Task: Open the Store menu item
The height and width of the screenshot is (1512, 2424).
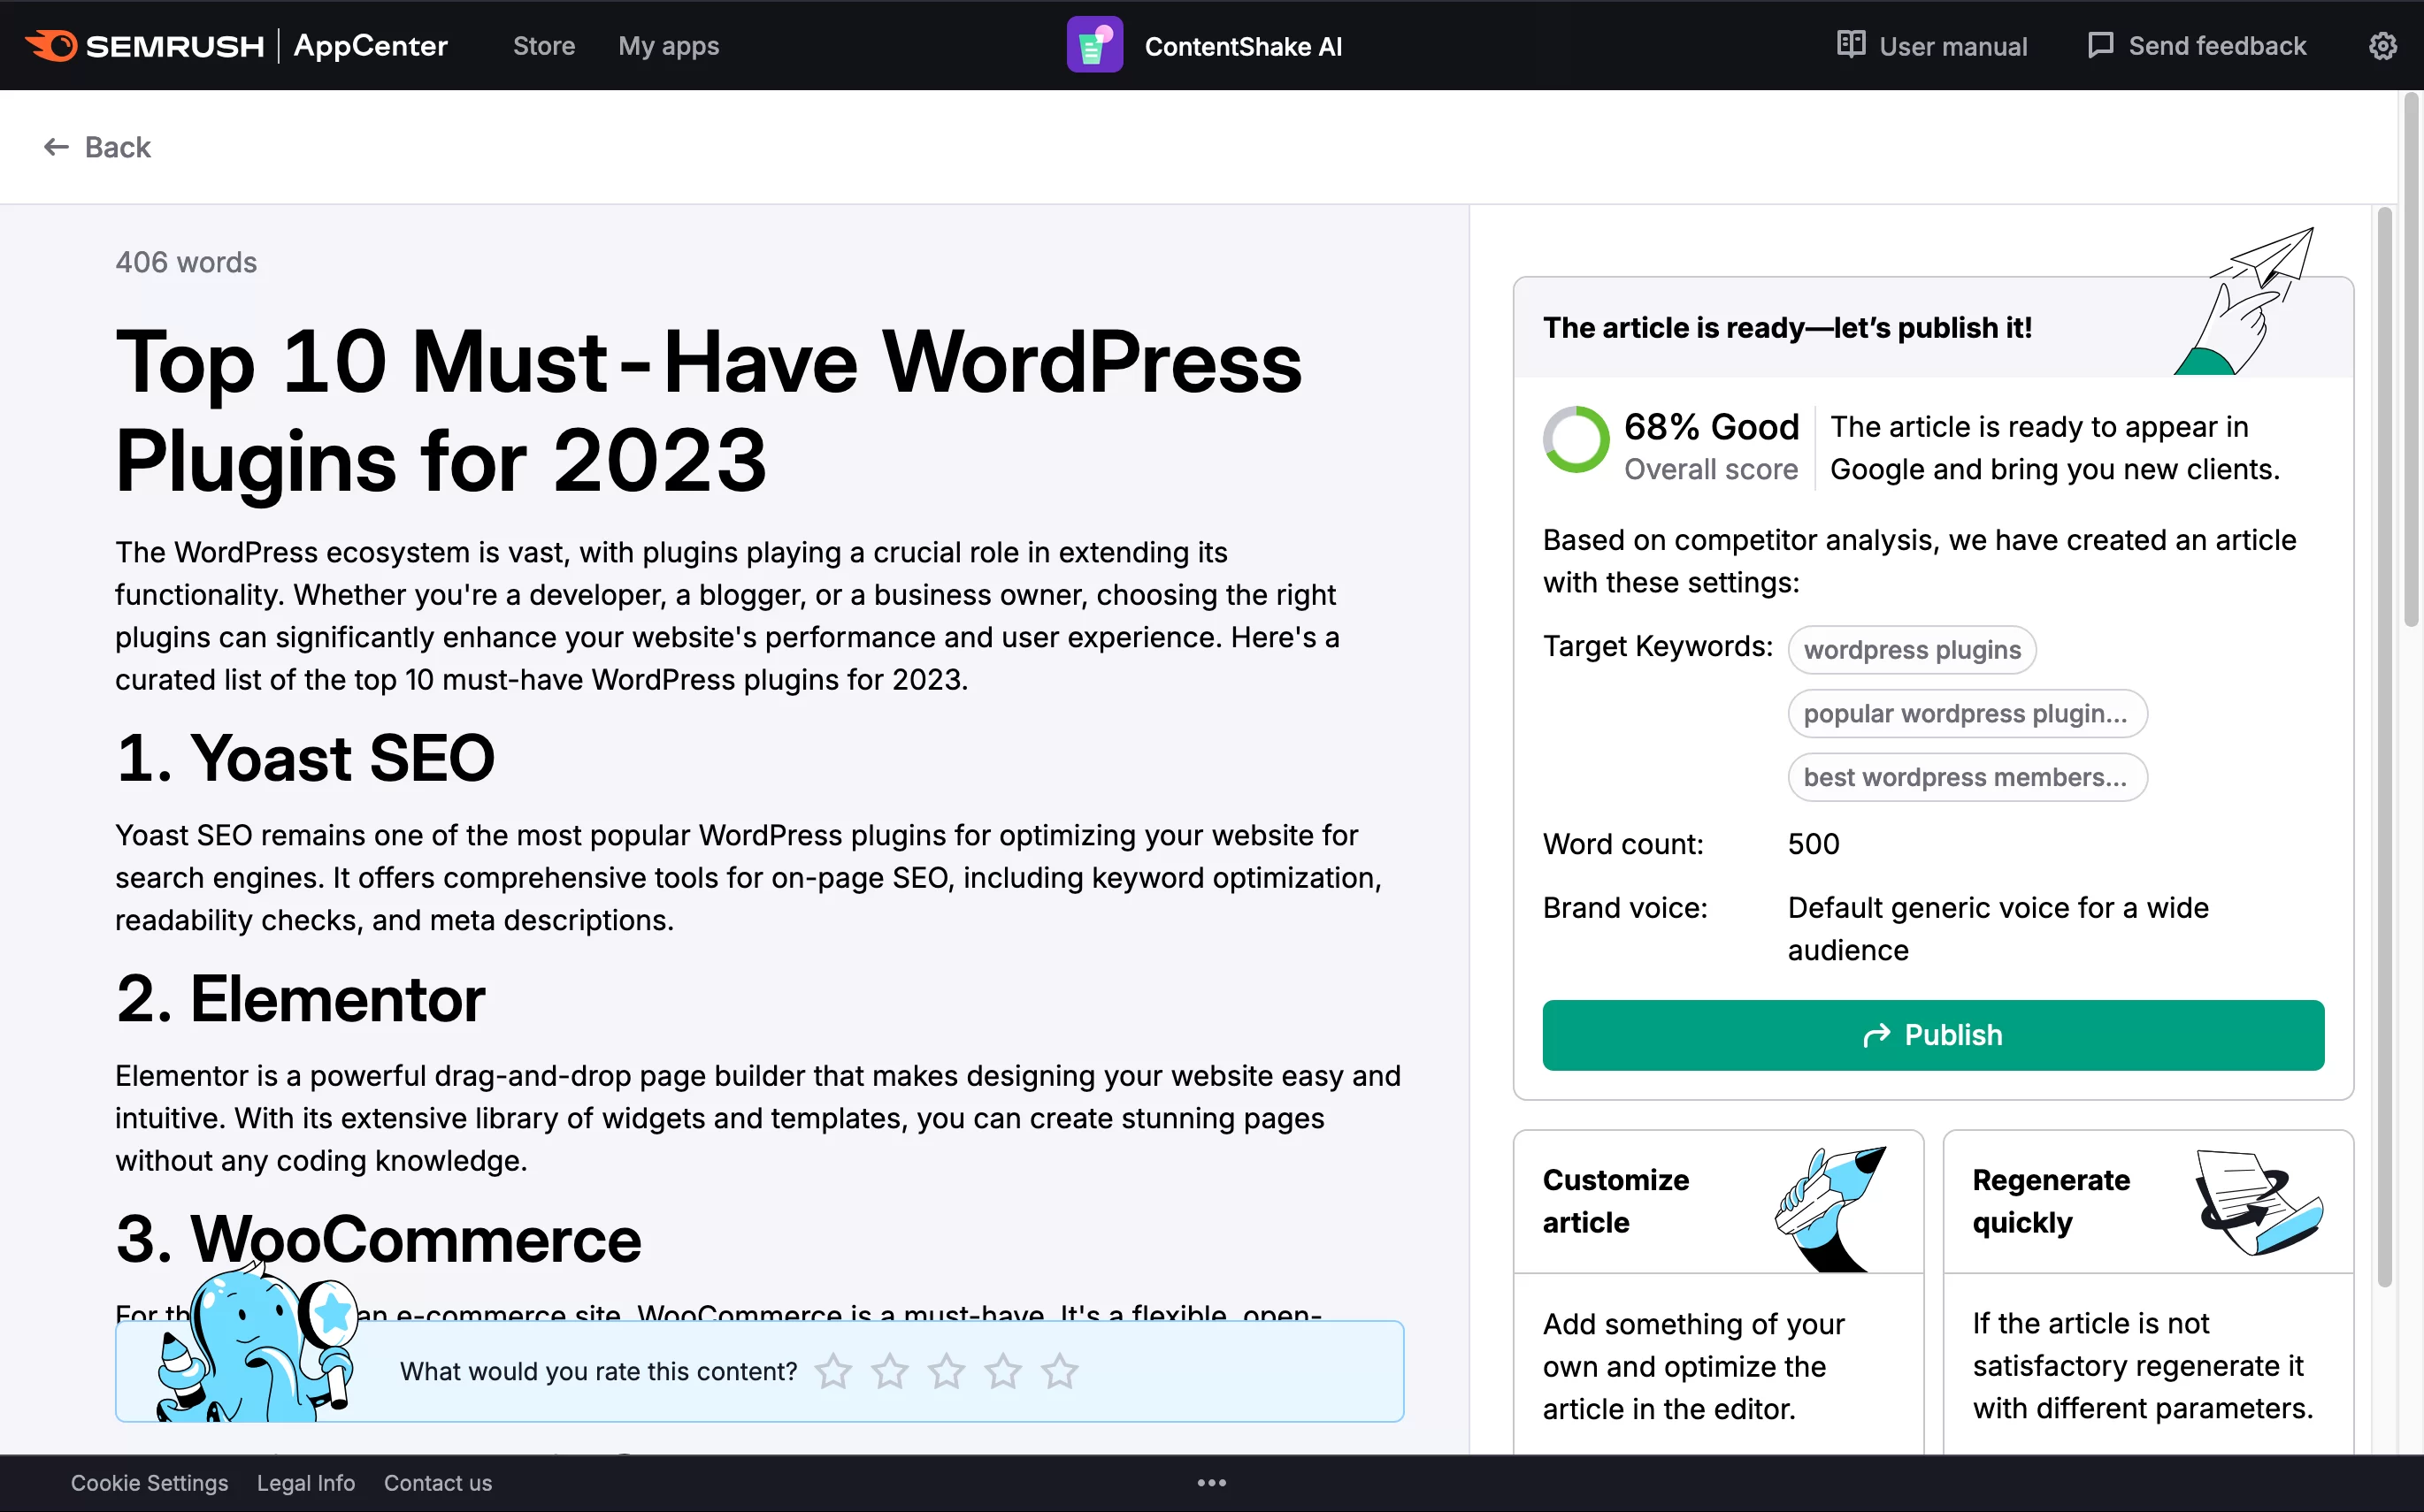Action: coord(544,45)
